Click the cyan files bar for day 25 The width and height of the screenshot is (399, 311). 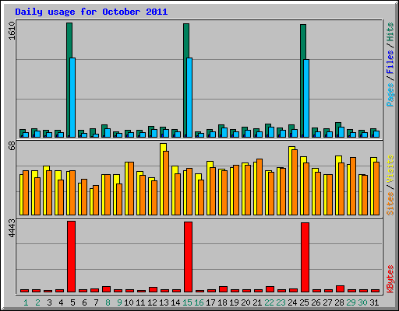tap(306, 98)
